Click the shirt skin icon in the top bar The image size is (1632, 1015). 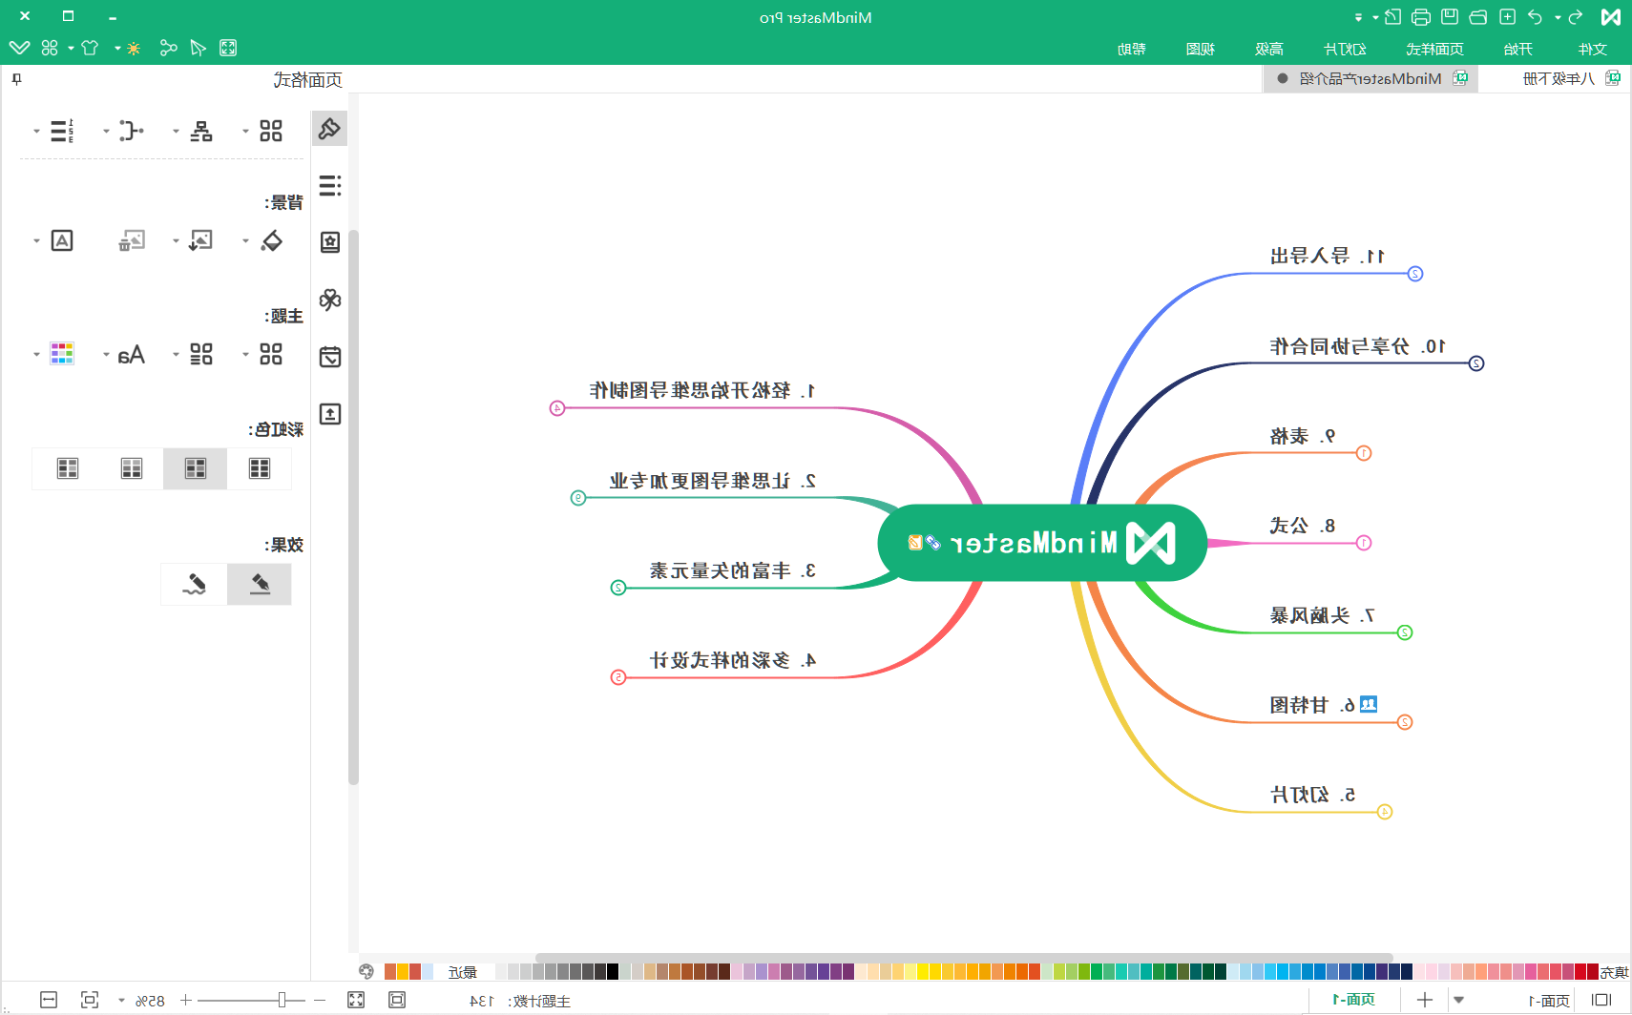click(90, 48)
